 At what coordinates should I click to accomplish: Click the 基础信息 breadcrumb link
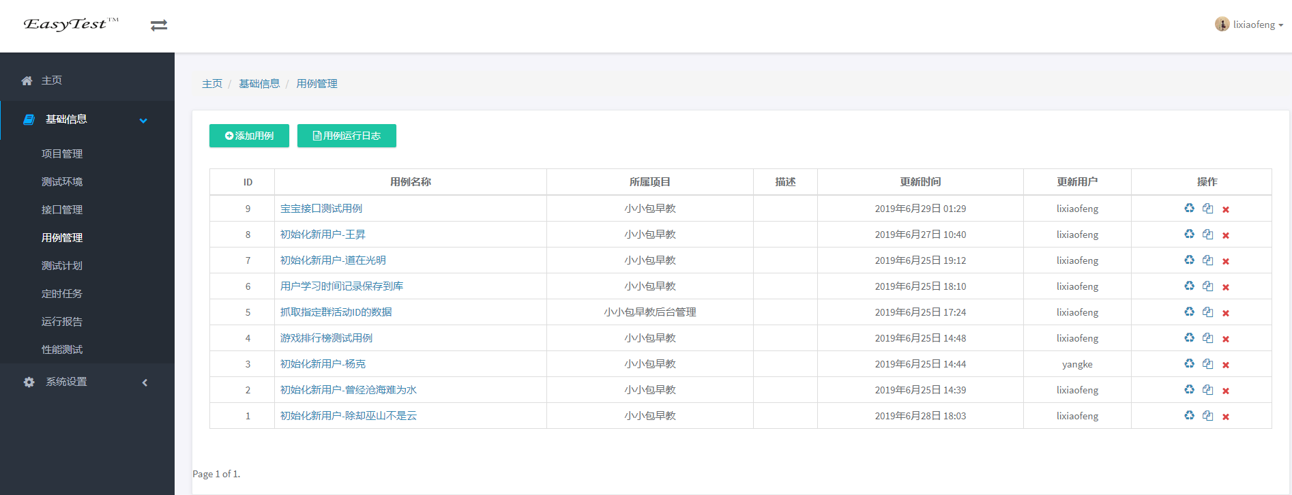pyautogui.click(x=259, y=84)
